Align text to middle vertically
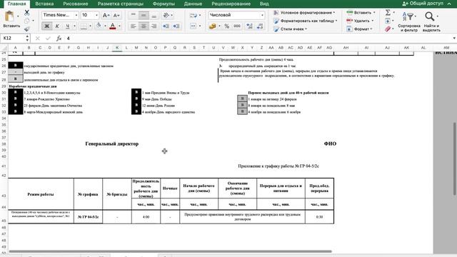 coord(144,15)
